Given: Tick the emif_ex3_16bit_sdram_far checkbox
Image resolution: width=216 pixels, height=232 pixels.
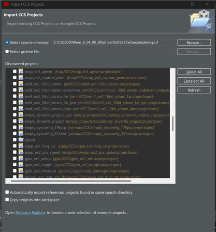Looking at the screenshot, I should tap(14, 96).
